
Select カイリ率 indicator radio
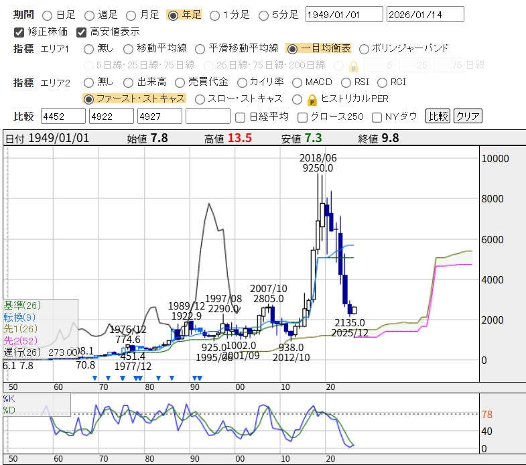click(242, 82)
